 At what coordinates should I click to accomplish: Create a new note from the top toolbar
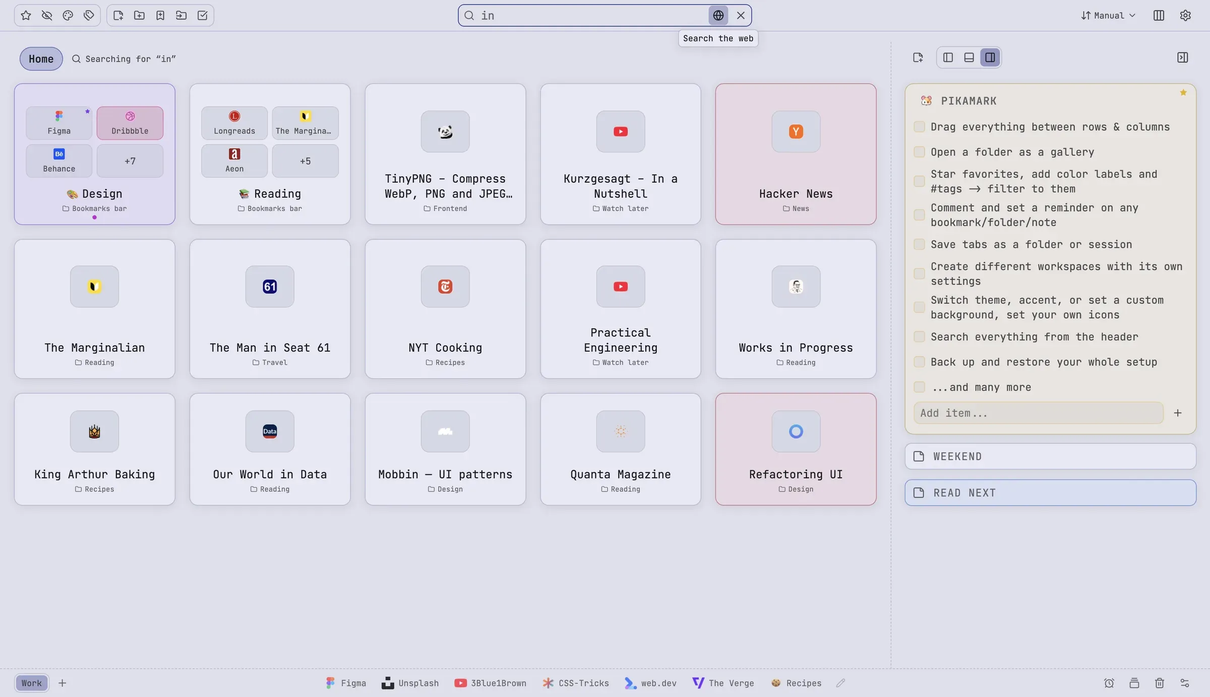[118, 15]
